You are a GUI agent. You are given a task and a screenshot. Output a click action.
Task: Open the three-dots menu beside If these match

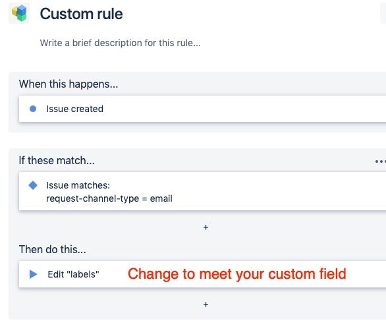pyautogui.click(x=380, y=161)
